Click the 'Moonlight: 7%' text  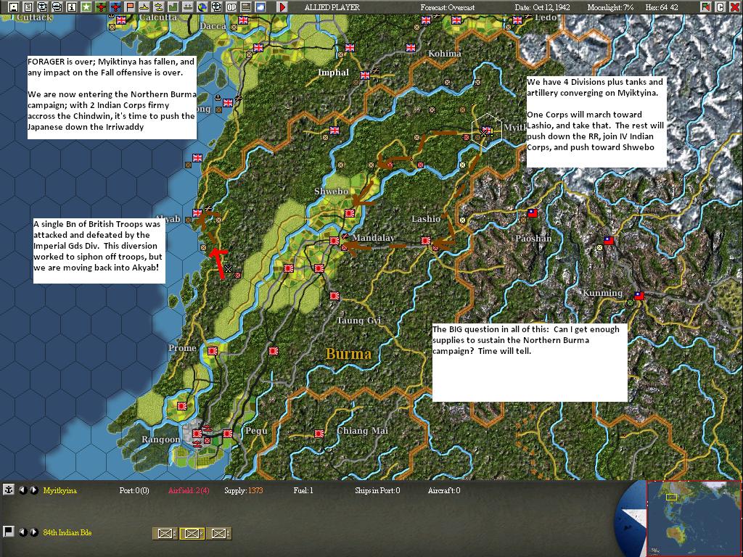tap(610, 7)
